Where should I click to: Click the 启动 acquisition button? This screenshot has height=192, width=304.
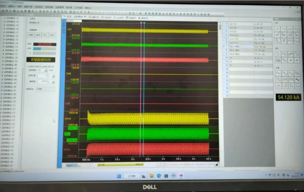pos(38,35)
